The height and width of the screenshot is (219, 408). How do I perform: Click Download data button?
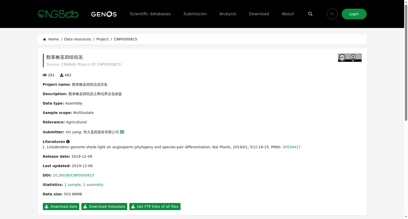tap(61, 207)
